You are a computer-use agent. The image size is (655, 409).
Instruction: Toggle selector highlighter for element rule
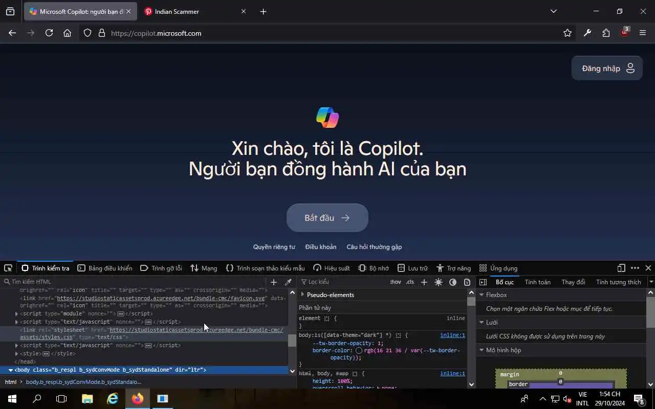326,318
